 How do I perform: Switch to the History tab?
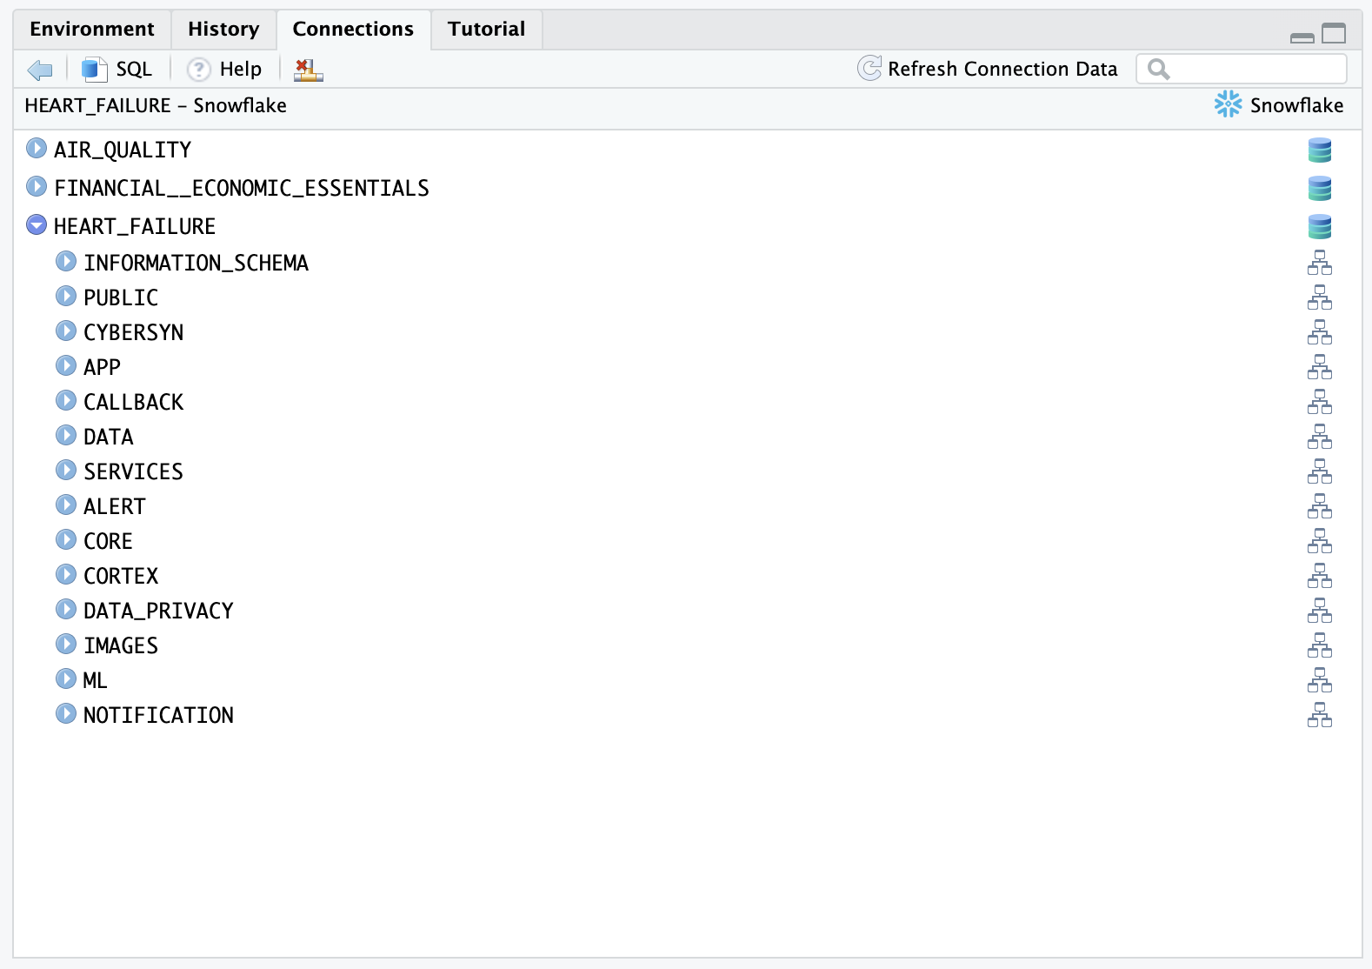tap(223, 30)
